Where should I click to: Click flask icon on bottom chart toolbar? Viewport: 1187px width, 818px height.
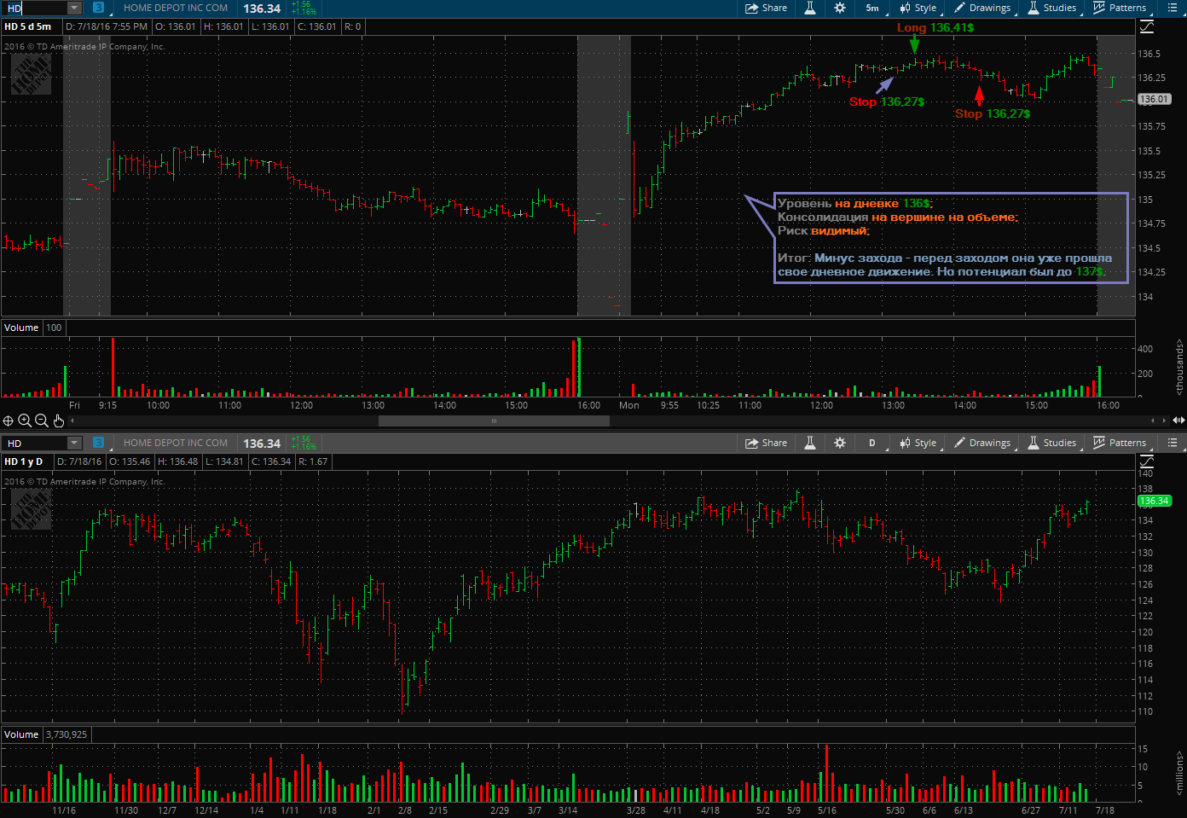coord(810,443)
